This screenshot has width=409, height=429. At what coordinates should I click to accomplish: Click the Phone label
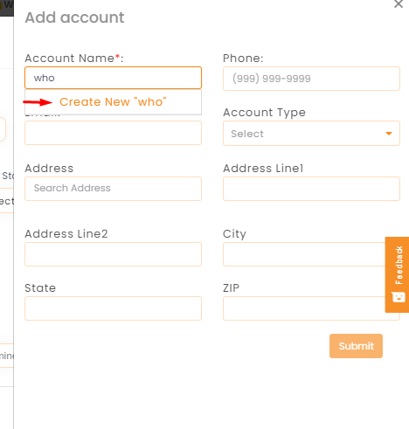tap(243, 59)
